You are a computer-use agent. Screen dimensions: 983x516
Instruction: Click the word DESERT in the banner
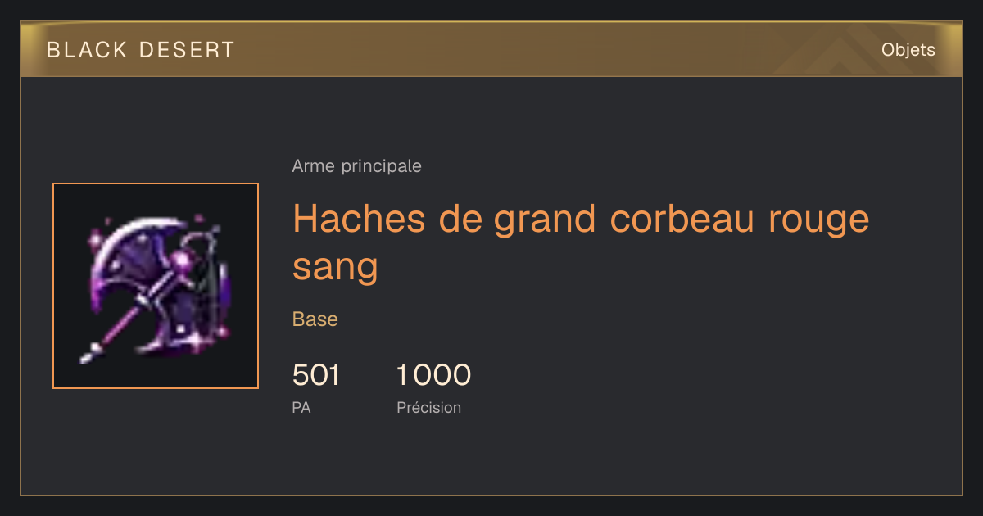pyautogui.click(x=188, y=50)
